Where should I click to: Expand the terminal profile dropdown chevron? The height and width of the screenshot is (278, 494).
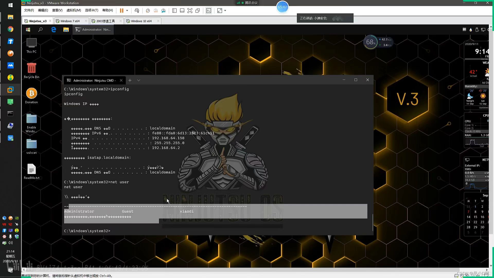pyautogui.click(x=139, y=80)
